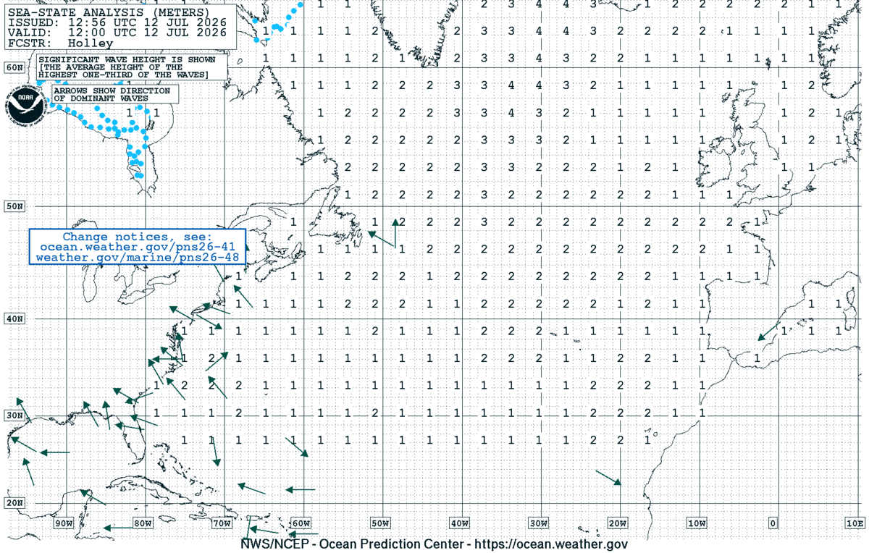Click the 'NWS/NCEP' footer text
The image size is (869, 553).
pos(275,544)
